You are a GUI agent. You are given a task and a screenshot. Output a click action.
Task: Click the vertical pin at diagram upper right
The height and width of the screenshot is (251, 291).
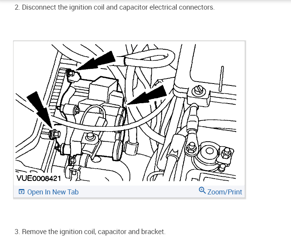[221, 79]
